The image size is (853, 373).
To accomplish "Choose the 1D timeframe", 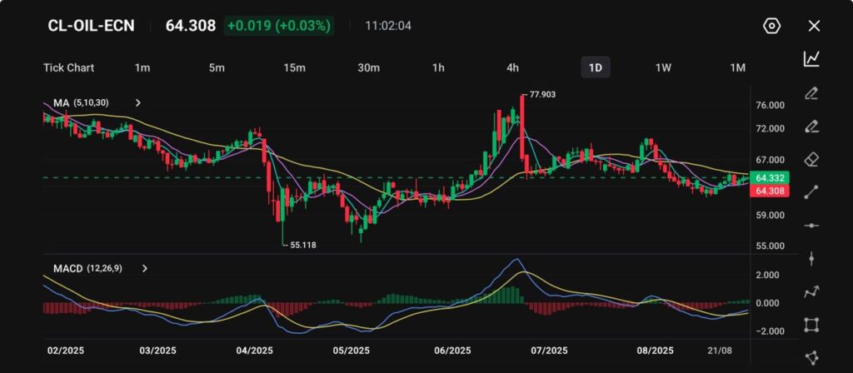I will pyautogui.click(x=595, y=67).
